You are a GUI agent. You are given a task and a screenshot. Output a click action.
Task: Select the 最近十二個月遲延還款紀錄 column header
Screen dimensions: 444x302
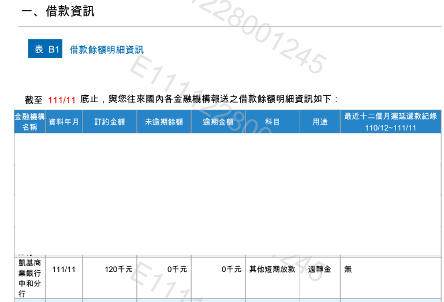click(390, 122)
